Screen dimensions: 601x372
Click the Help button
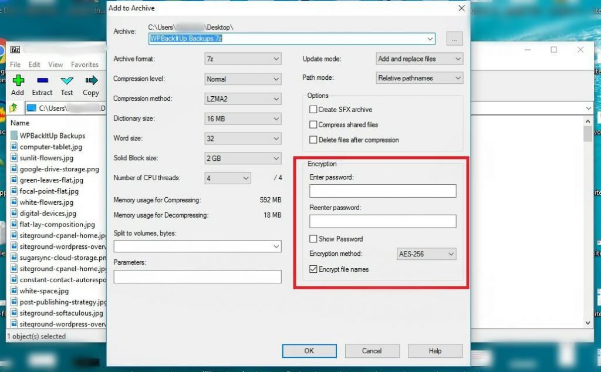click(435, 350)
